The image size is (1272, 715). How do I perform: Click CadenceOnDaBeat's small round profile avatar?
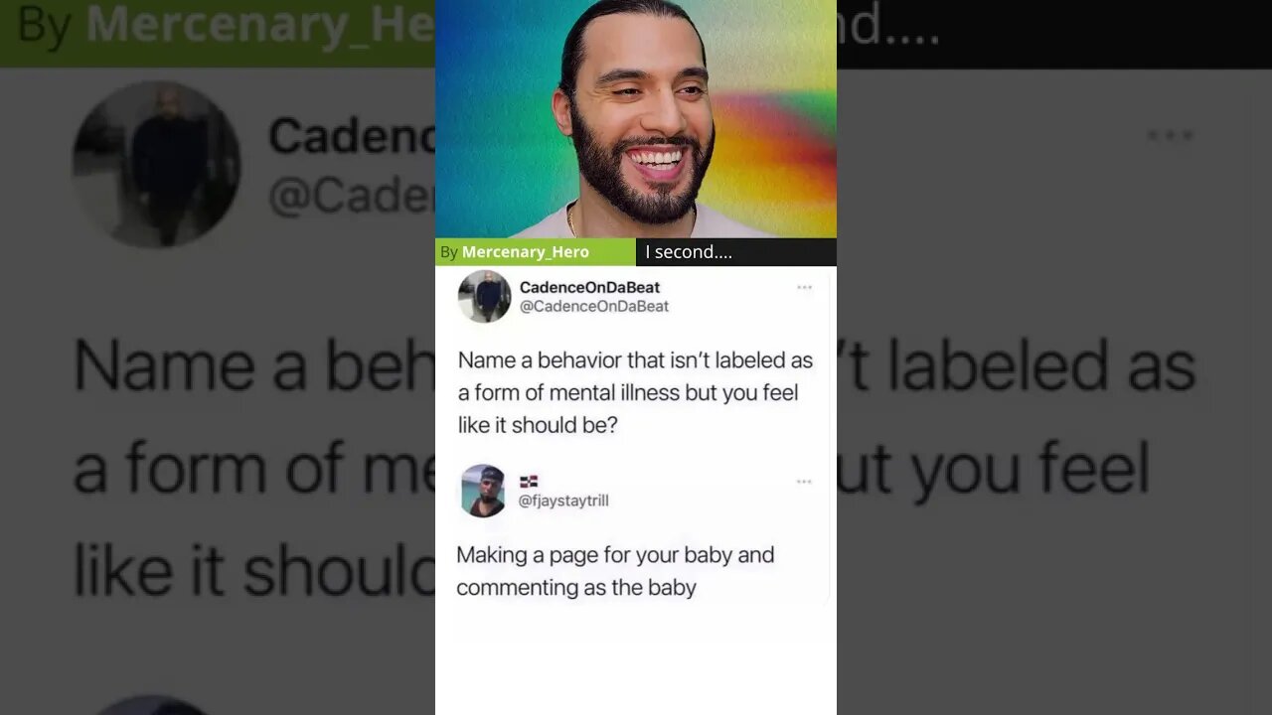pyautogui.click(x=484, y=296)
